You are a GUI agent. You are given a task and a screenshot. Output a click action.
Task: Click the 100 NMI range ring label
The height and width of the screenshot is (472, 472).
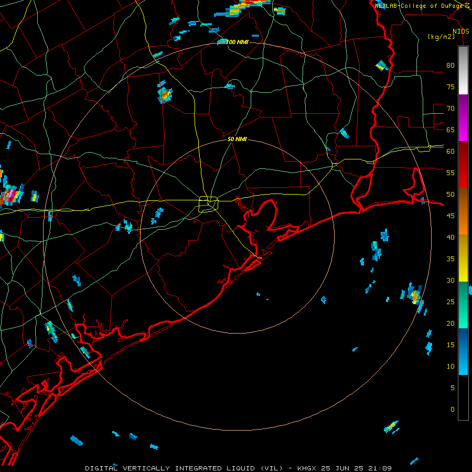[x=237, y=42]
